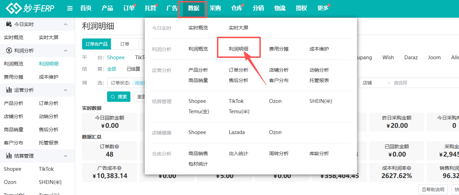Choose 成本维护 in the dropdown menu
This screenshot has height=195, width=459.
pyautogui.click(x=319, y=49)
